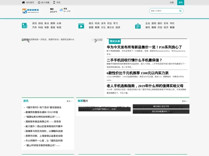This screenshot has width=209, height=156.
Task: Select the 读书 category
Action: [103, 23]
